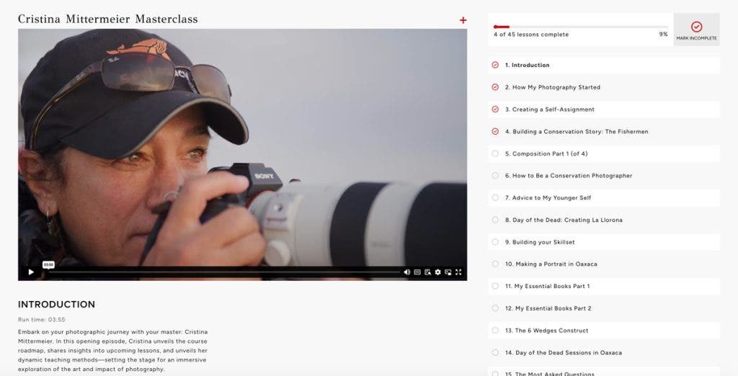Mark My Essential Books Part 1 complete
This screenshot has height=376, width=738.
coord(495,286)
